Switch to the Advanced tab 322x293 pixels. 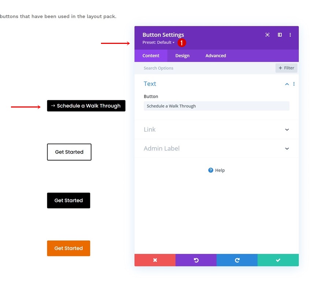[216, 56]
